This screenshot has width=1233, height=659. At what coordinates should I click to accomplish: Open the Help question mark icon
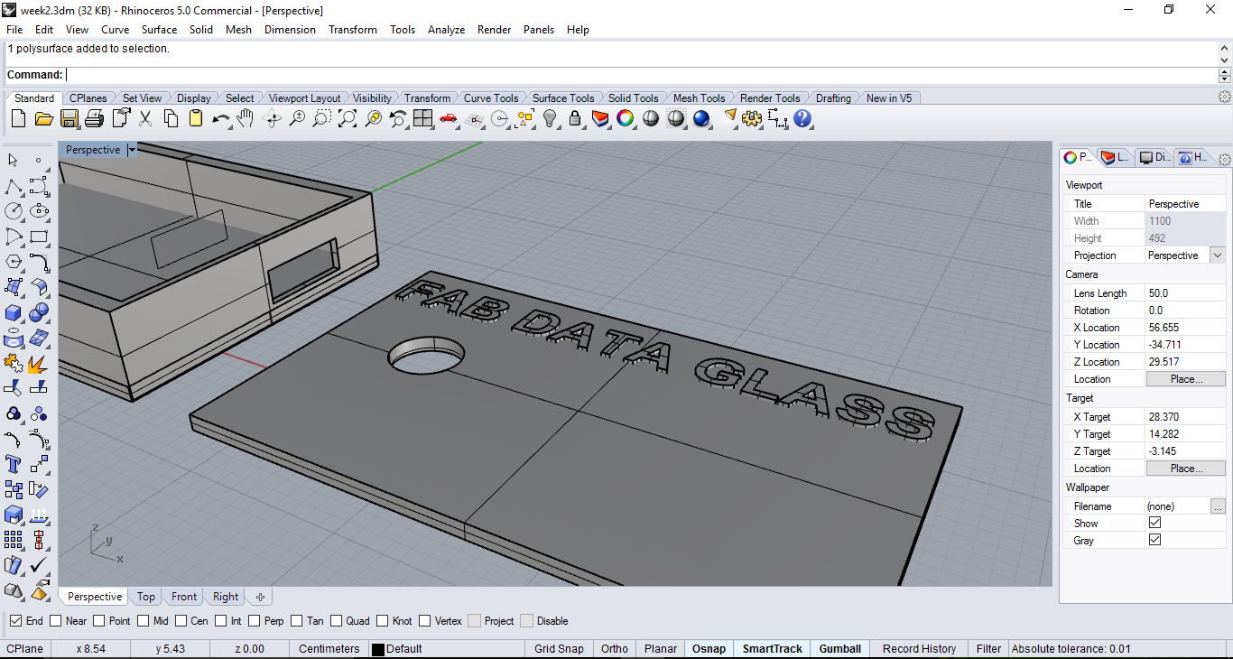pos(802,118)
